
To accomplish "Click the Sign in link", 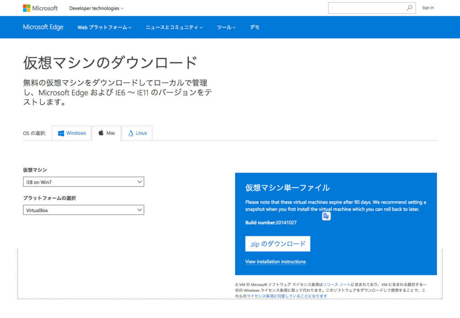I will 428,8.
